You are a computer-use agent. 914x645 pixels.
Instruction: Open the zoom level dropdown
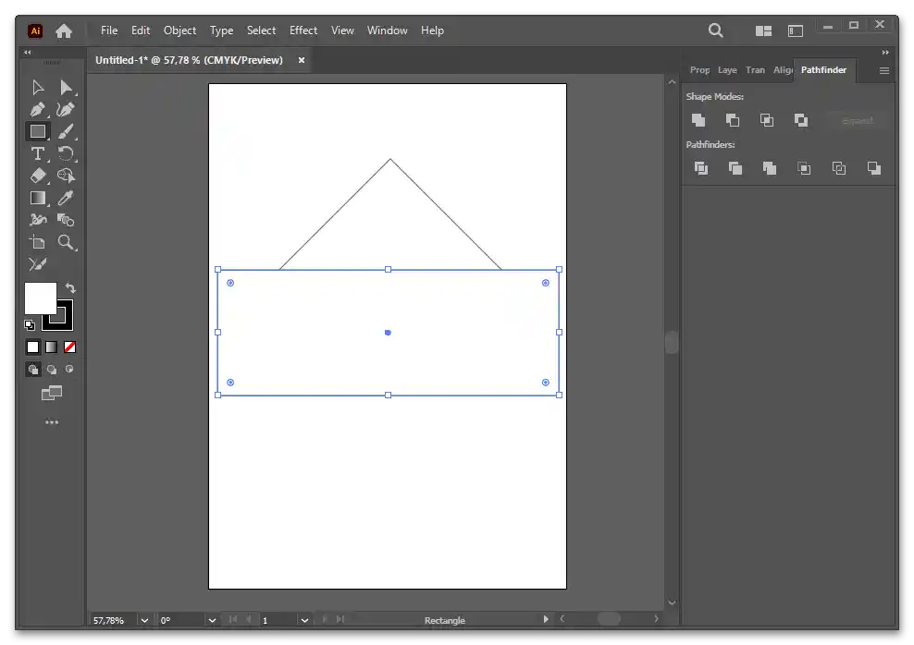point(144,620)
